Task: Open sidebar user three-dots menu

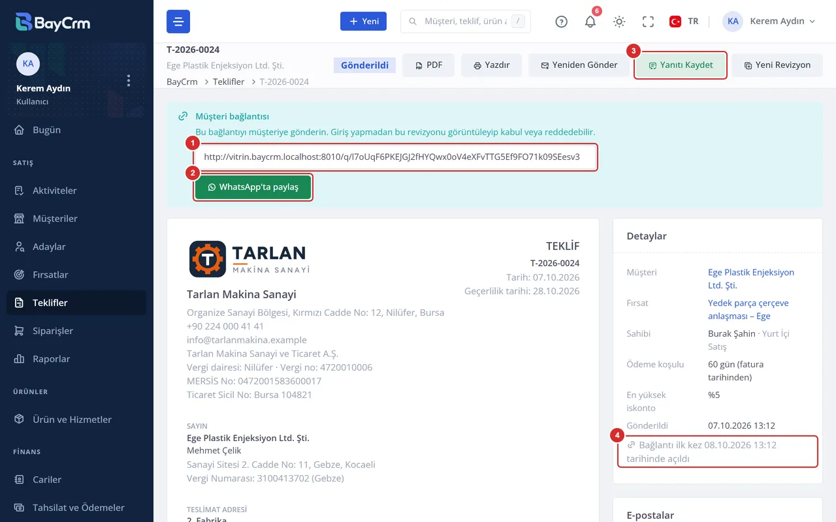Action: point(129,80)
